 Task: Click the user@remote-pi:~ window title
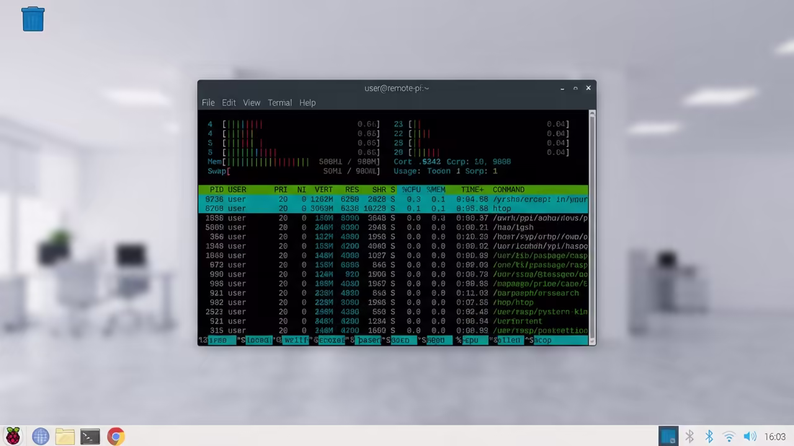point(397,88)
